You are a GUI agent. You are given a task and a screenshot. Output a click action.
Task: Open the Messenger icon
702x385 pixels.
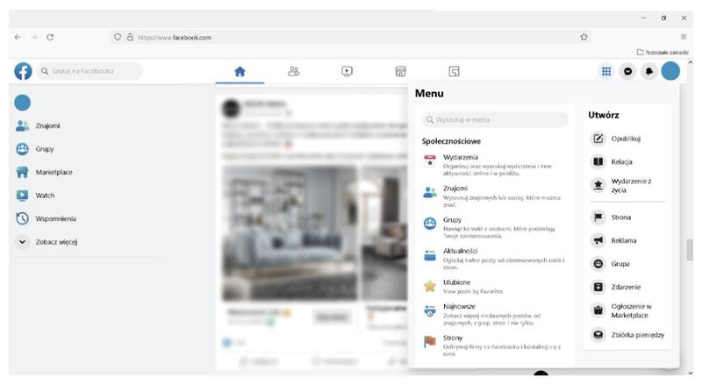point(628,71)
